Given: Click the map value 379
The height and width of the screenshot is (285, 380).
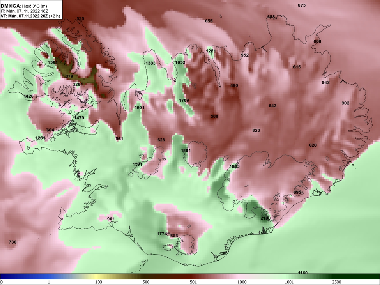Looking at the screenshot, I should 69,77.
